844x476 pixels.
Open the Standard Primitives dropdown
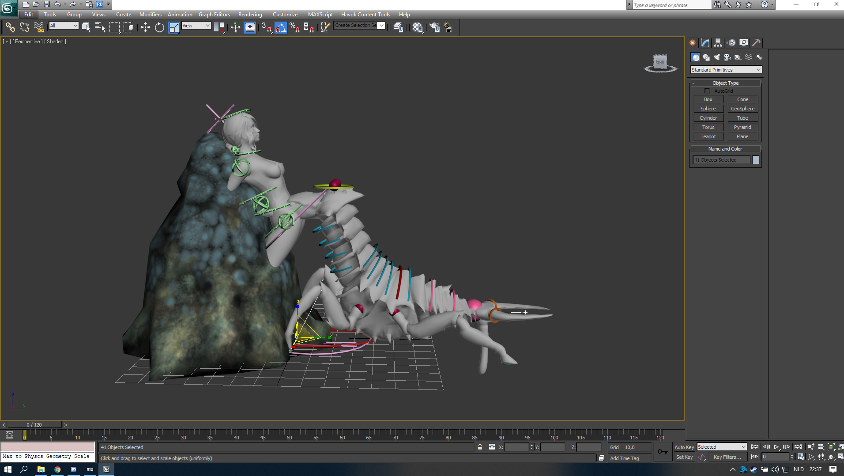tap(726, 70)
